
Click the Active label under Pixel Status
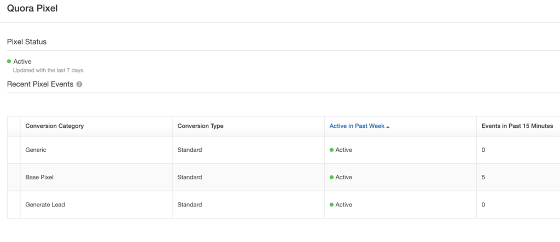point(22,62)
